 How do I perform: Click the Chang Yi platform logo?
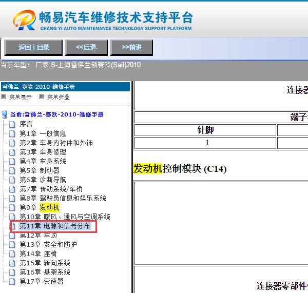(24, 20)
